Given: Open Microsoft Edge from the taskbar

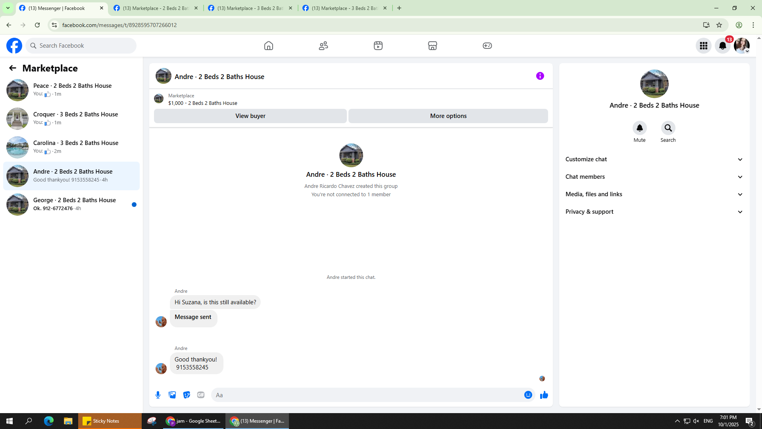Looking at the screenshot, I should (49, 421).
